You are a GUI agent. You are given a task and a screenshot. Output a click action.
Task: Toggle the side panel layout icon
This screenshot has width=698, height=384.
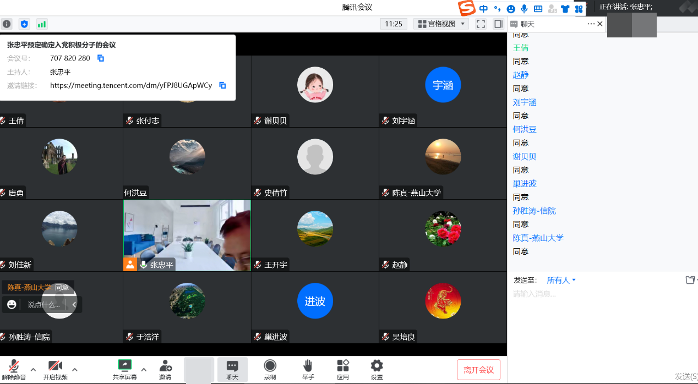pyautogui.click(x=498, y=24)
